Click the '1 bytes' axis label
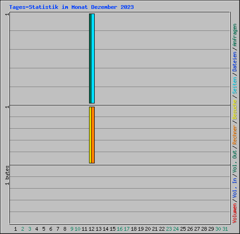This screenshot has height=234, width=240. click(x=7, y=175)
